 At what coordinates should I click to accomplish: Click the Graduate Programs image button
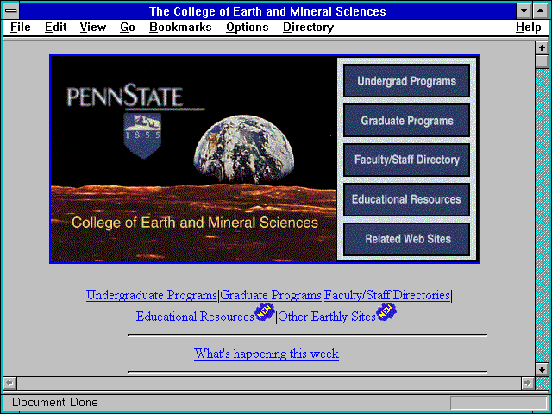click(406, 121)
